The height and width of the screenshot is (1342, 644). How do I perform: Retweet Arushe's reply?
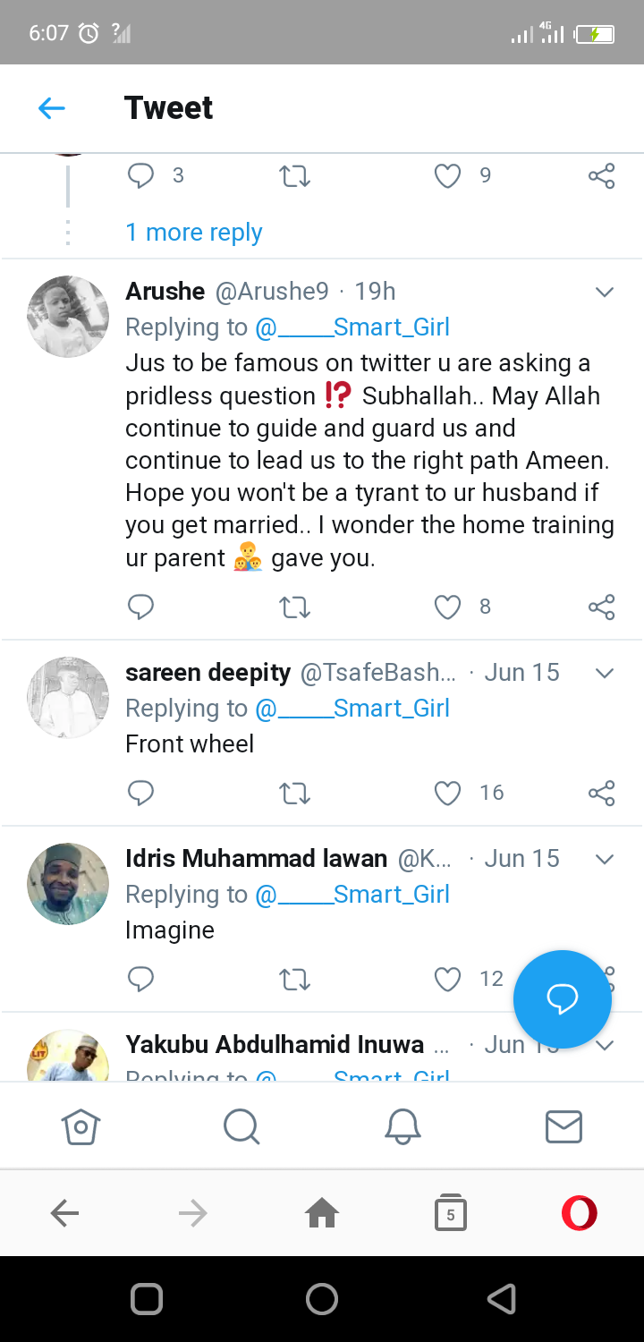tap(294, 607)
